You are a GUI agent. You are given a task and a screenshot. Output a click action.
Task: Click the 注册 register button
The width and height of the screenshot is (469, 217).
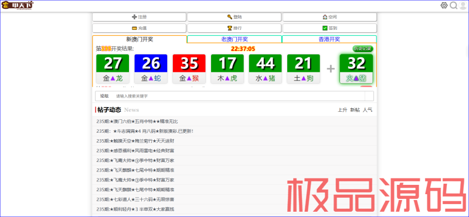pos(139,17)
